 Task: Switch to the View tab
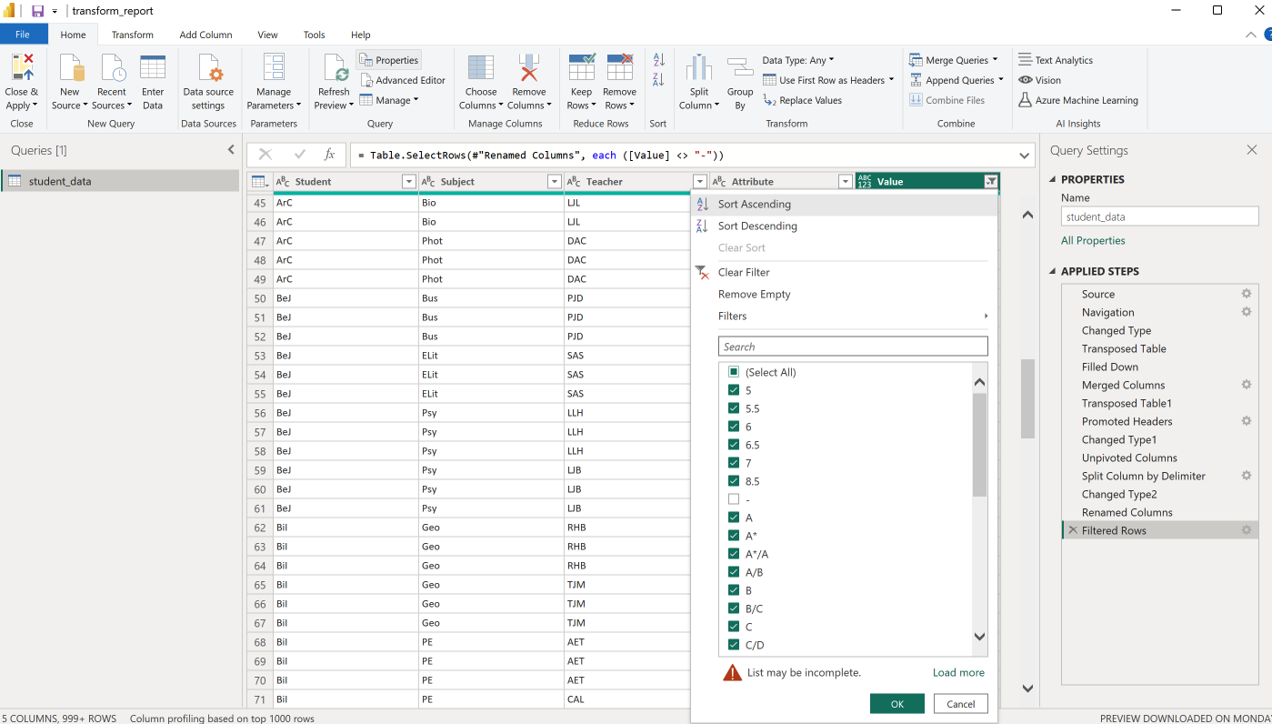point(267,35)
